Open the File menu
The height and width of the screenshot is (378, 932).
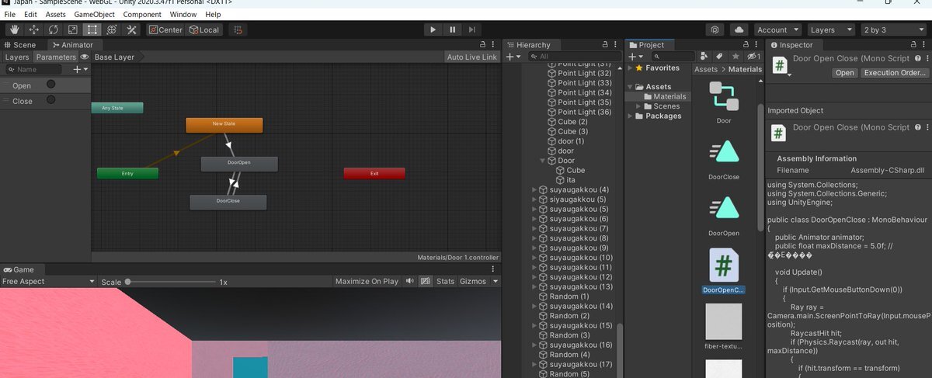10,14
